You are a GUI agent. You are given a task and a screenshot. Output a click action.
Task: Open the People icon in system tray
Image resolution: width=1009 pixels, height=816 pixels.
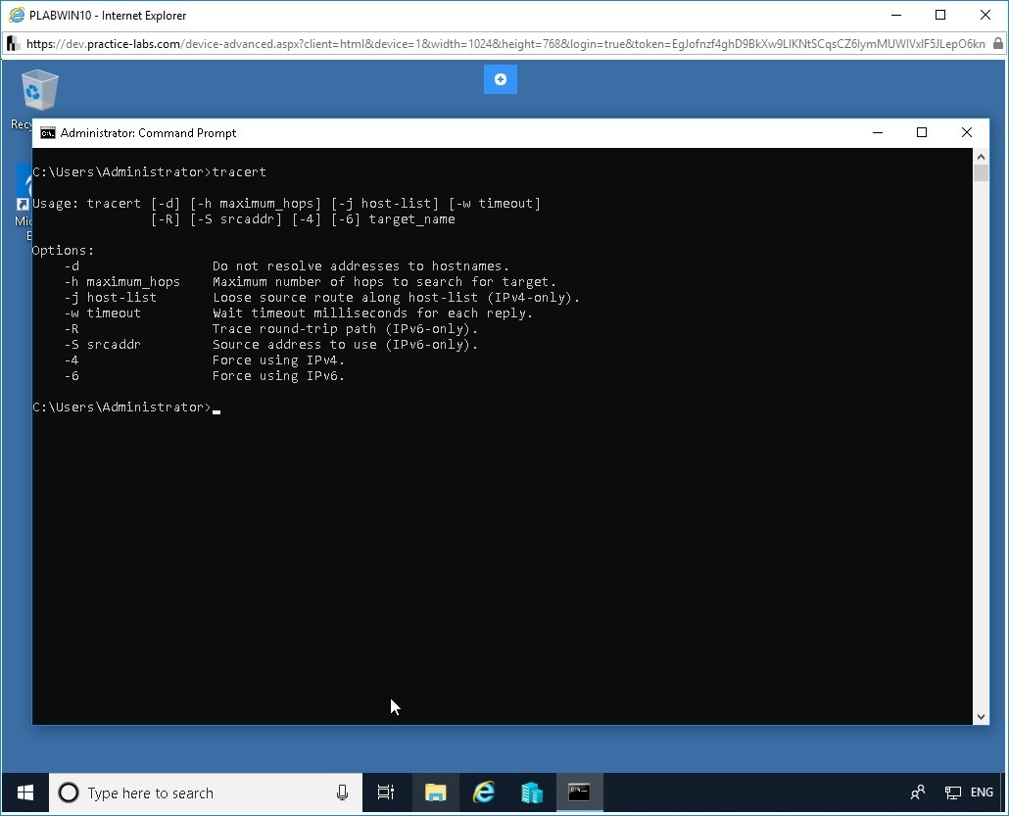click(x=918, y=792)
